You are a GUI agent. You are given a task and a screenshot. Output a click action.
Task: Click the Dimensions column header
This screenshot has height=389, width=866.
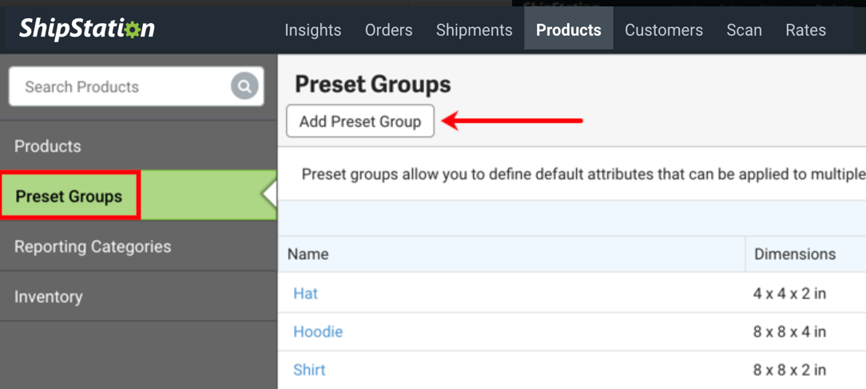(795, 254)
